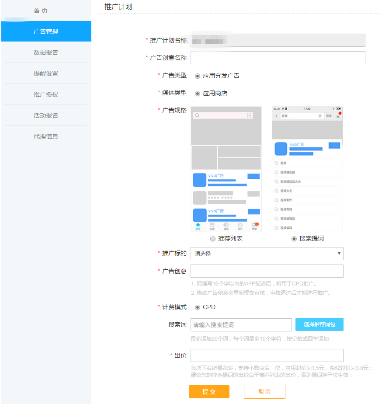Click the 出价 bid price input field

(x=267, y=355)
